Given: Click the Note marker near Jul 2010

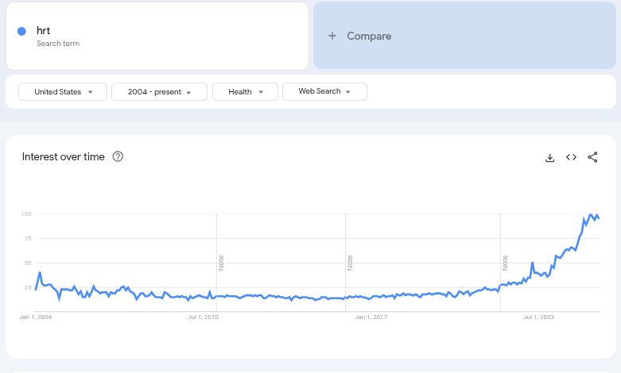Looking at the screenshot, I should (221, 263).
